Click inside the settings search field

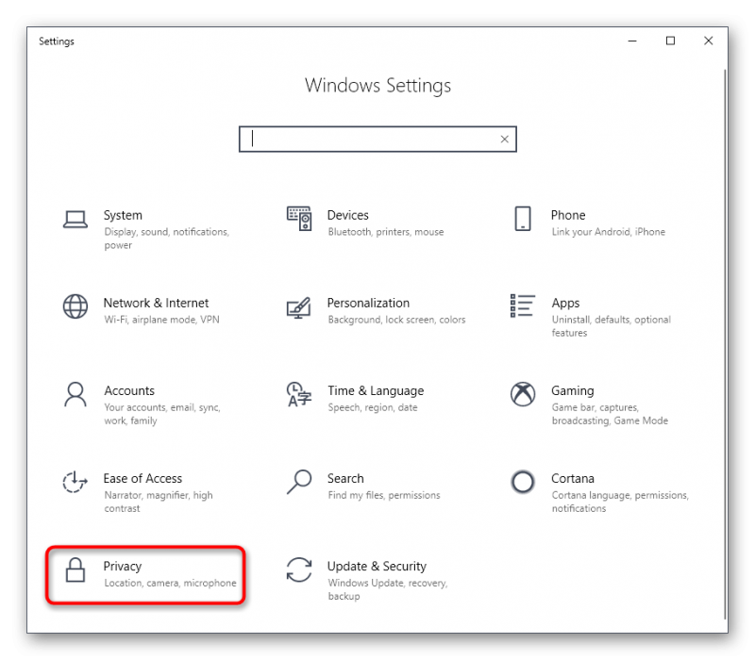[377, 139]
